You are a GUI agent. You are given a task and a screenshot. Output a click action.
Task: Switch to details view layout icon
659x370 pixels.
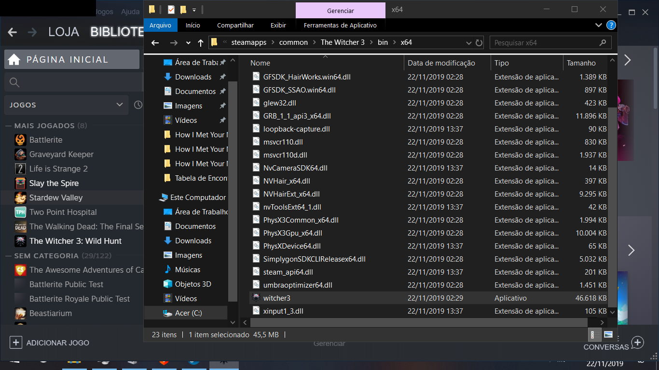(595, 334)
